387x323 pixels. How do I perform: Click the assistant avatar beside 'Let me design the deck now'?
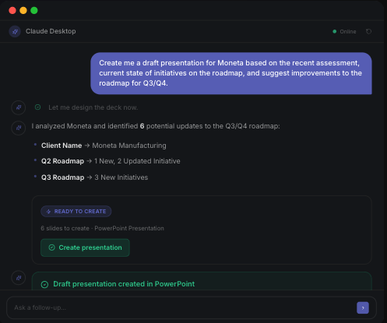coord(19,107)
